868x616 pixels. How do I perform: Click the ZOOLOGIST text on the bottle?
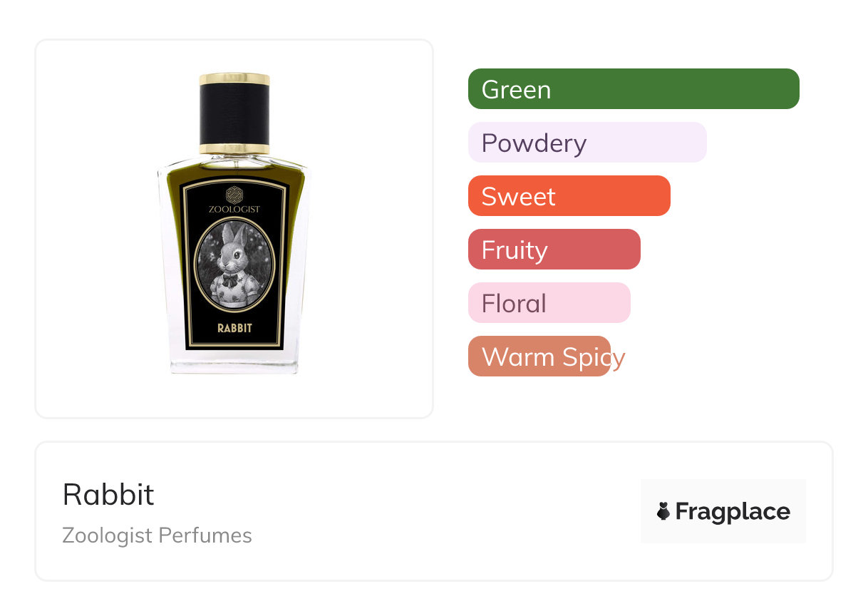[234, 209]
